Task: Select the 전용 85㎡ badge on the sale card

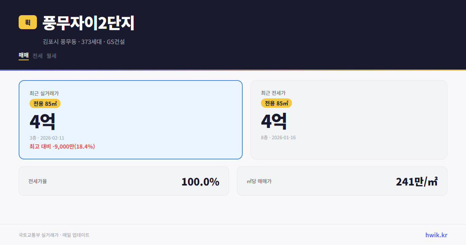Action: click(44, 104)
